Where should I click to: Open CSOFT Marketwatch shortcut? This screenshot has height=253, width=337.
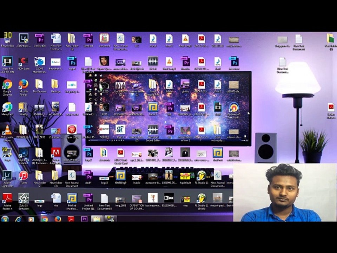tap(40, 64)
